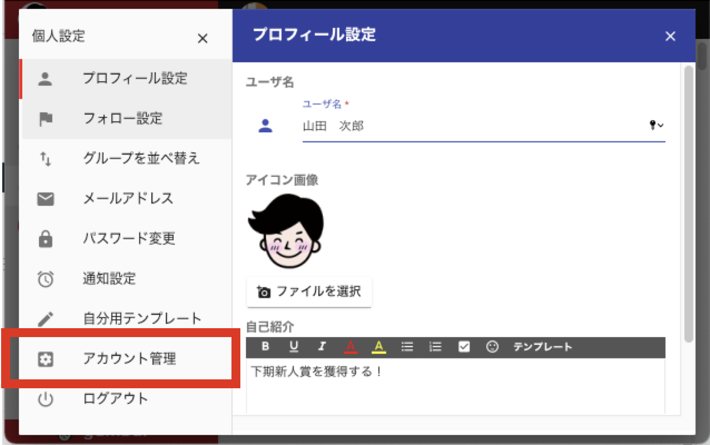This screenshot has height=445, width=710.
Task: Insert bulleted list in self-introduction
Action: click(x=407, y=347)
